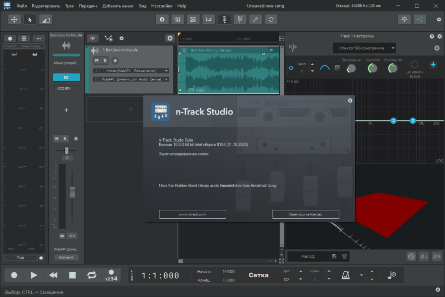Open the WasAPI Динамики output device dropdown
The image size is (445, 297).
(x=131, y=79)
